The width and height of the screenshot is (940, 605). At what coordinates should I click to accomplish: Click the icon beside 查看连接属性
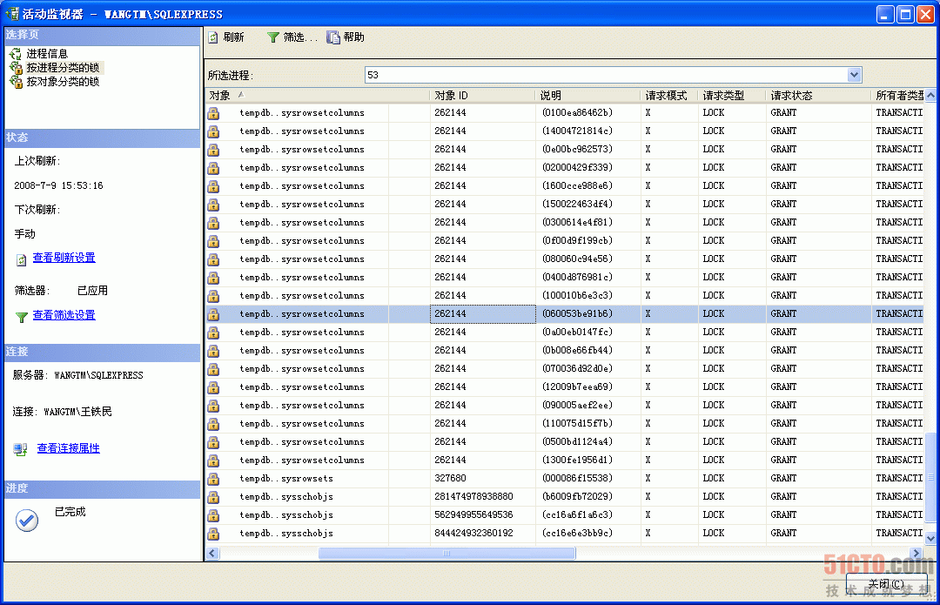tap(21, 449)
